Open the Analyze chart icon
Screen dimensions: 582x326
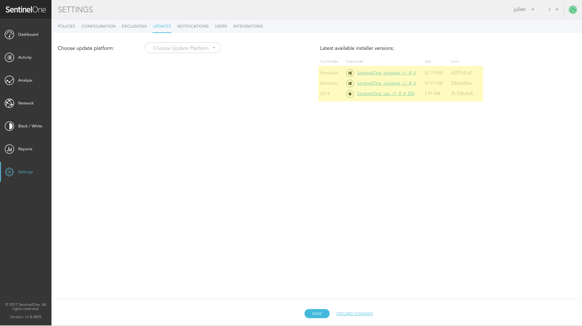[x=9, y=80]
